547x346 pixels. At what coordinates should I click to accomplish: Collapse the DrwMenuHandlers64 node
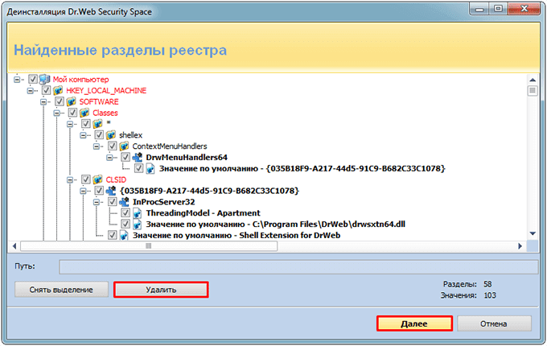109,157
